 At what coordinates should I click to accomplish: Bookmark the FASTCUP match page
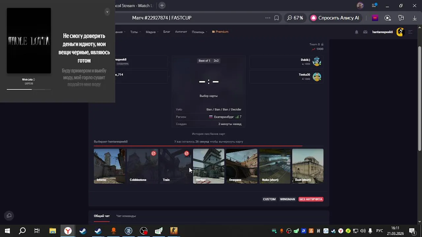click(x=277, y=18)
